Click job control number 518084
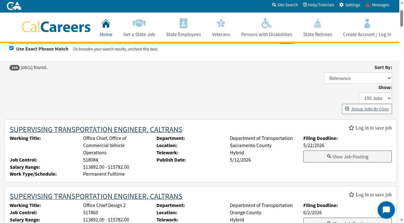The image size is (404, 223). point(91,160)
